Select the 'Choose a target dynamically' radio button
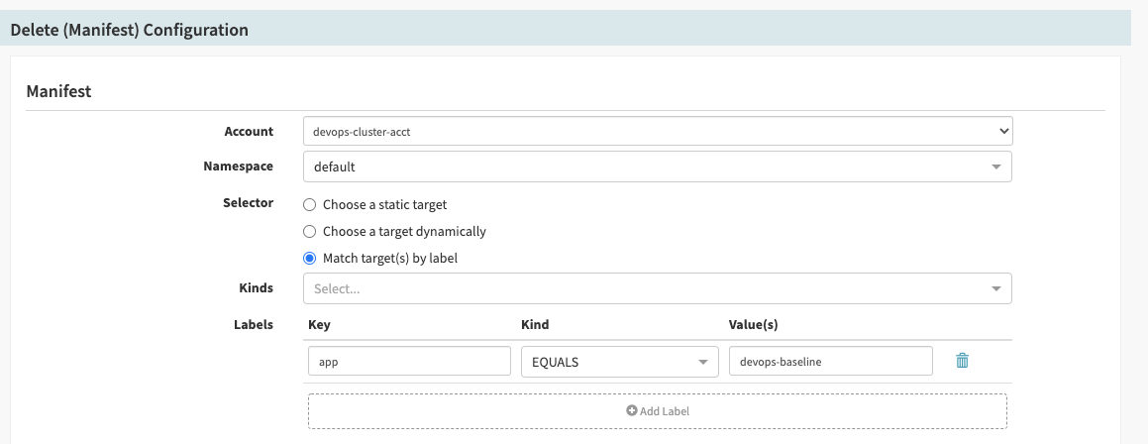 [310, 232]
